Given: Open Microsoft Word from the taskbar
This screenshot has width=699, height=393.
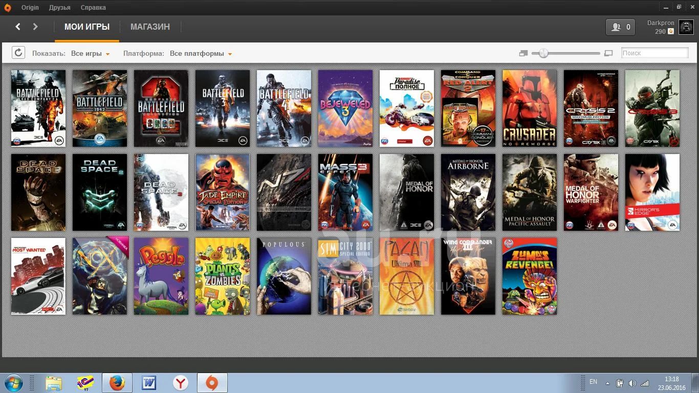Looking at the screenshot, I should click(x=149, y=383).
